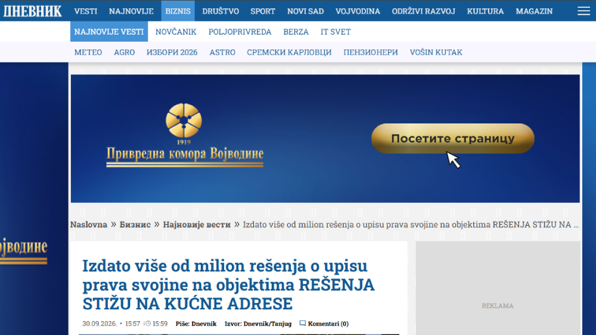This screenshot has height=335, width=596.
Task: Click the AGRO link
Action: click(125, 52)
